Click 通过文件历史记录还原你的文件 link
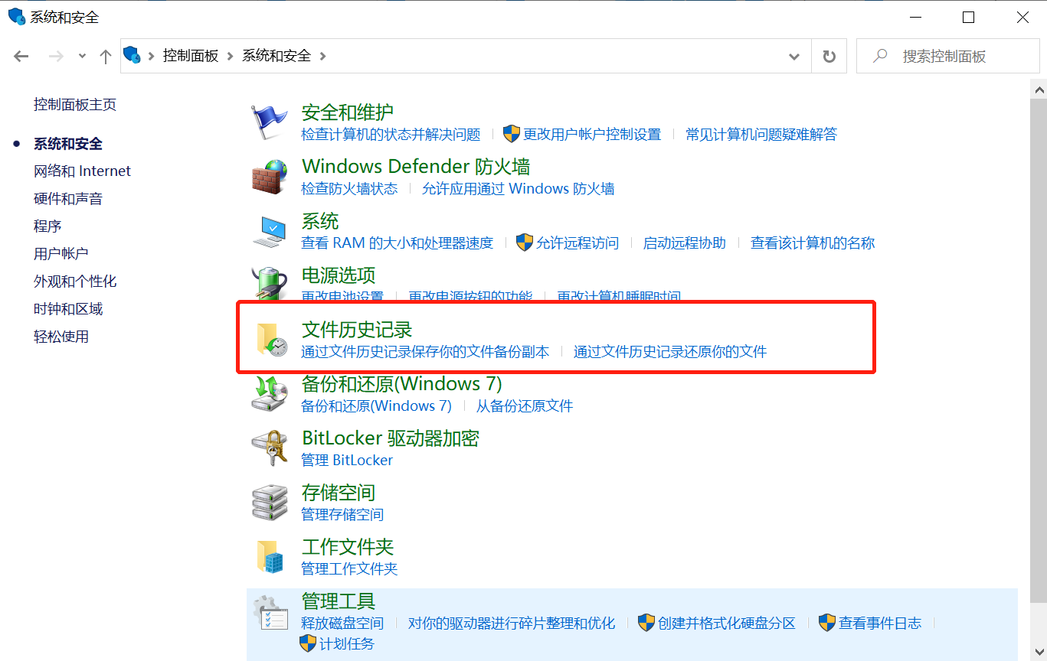1047x661 pixels. click(x=670, y=351)
